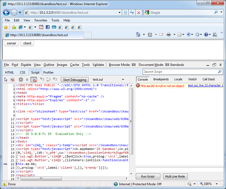Click the blue Help question icon

pyautogui.click(x=207, y=35)
